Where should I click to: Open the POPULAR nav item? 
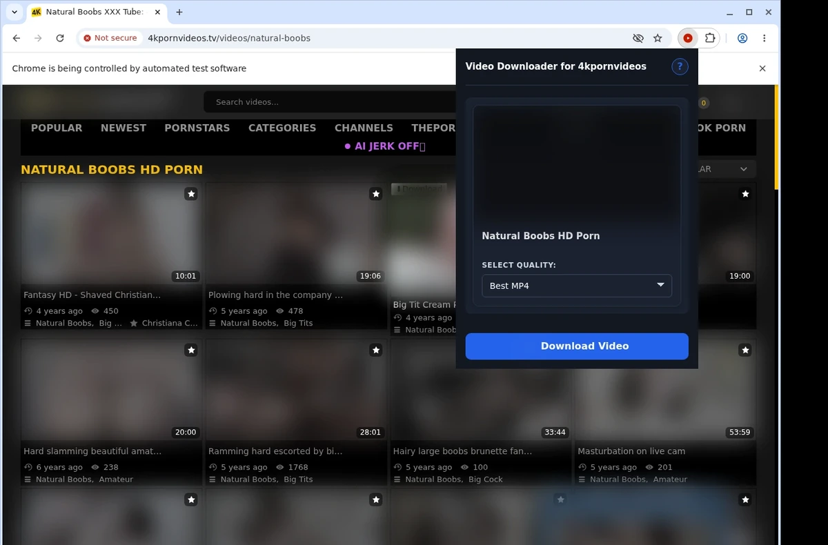pyautogui.click(x=57, y=128)
